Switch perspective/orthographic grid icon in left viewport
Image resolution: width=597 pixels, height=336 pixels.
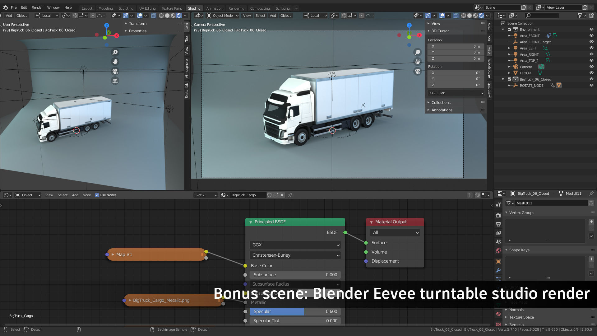pos(115,81)
